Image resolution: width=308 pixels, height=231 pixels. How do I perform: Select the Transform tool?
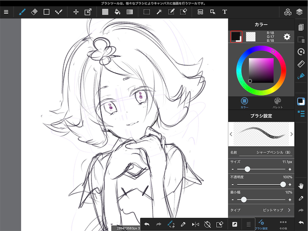pos(88,12)
